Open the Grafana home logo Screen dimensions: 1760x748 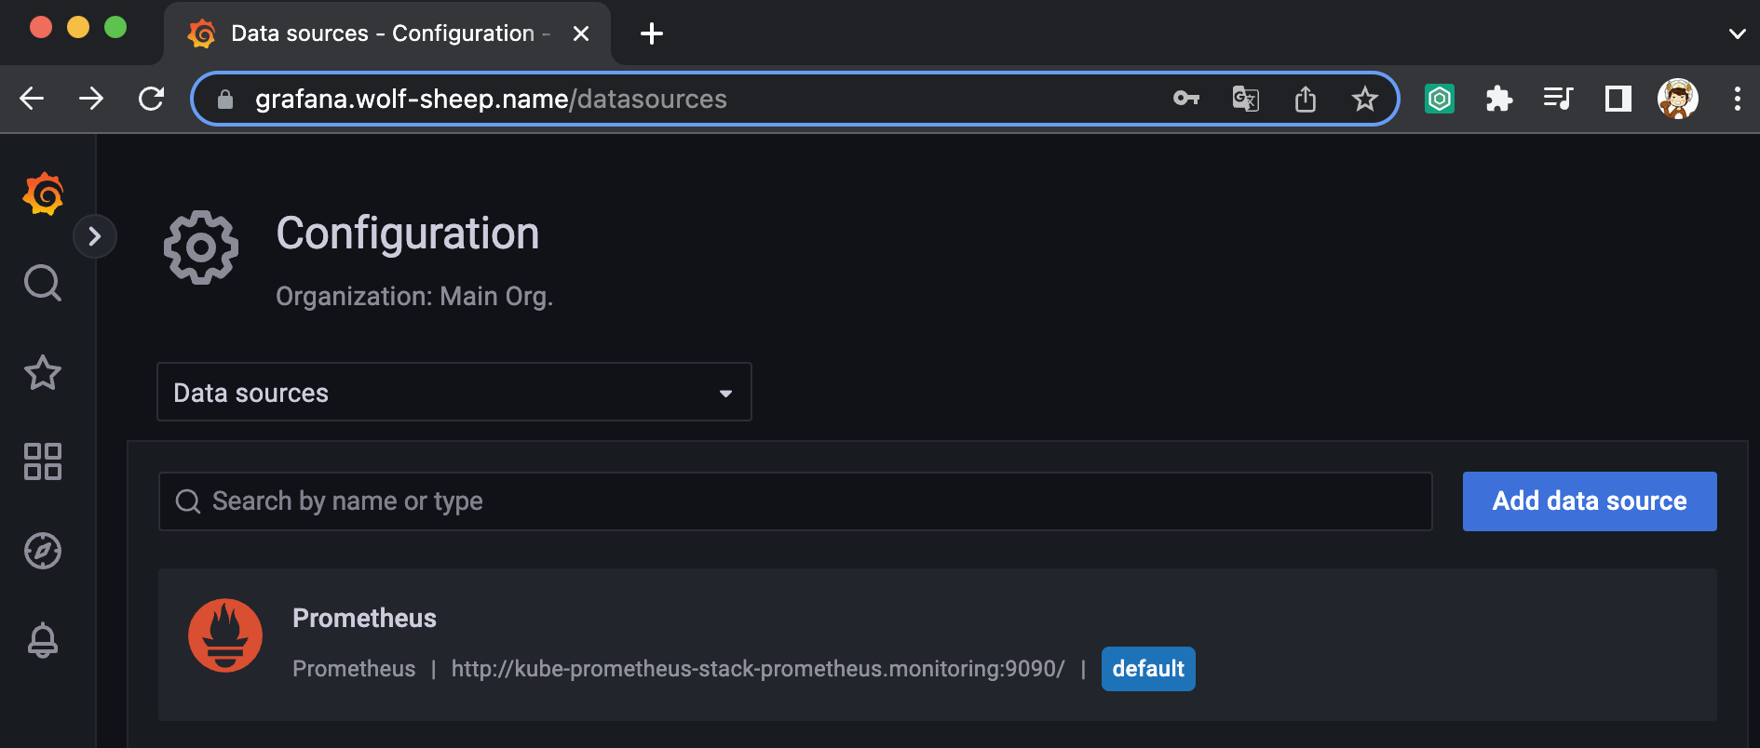click(x=44, y=194)
